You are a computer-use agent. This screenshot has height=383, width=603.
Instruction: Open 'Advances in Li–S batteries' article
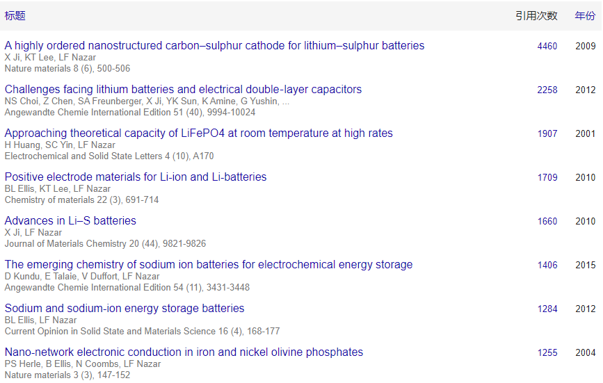tap(70, 220)
